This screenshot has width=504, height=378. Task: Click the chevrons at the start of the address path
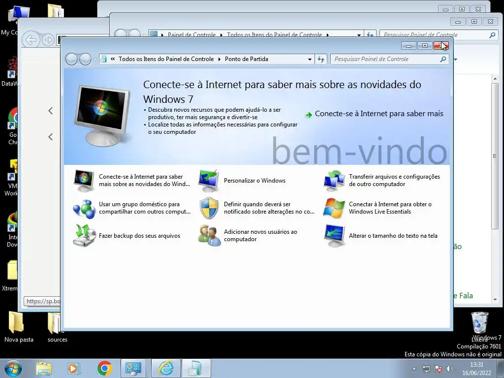[x=113, y=59]
